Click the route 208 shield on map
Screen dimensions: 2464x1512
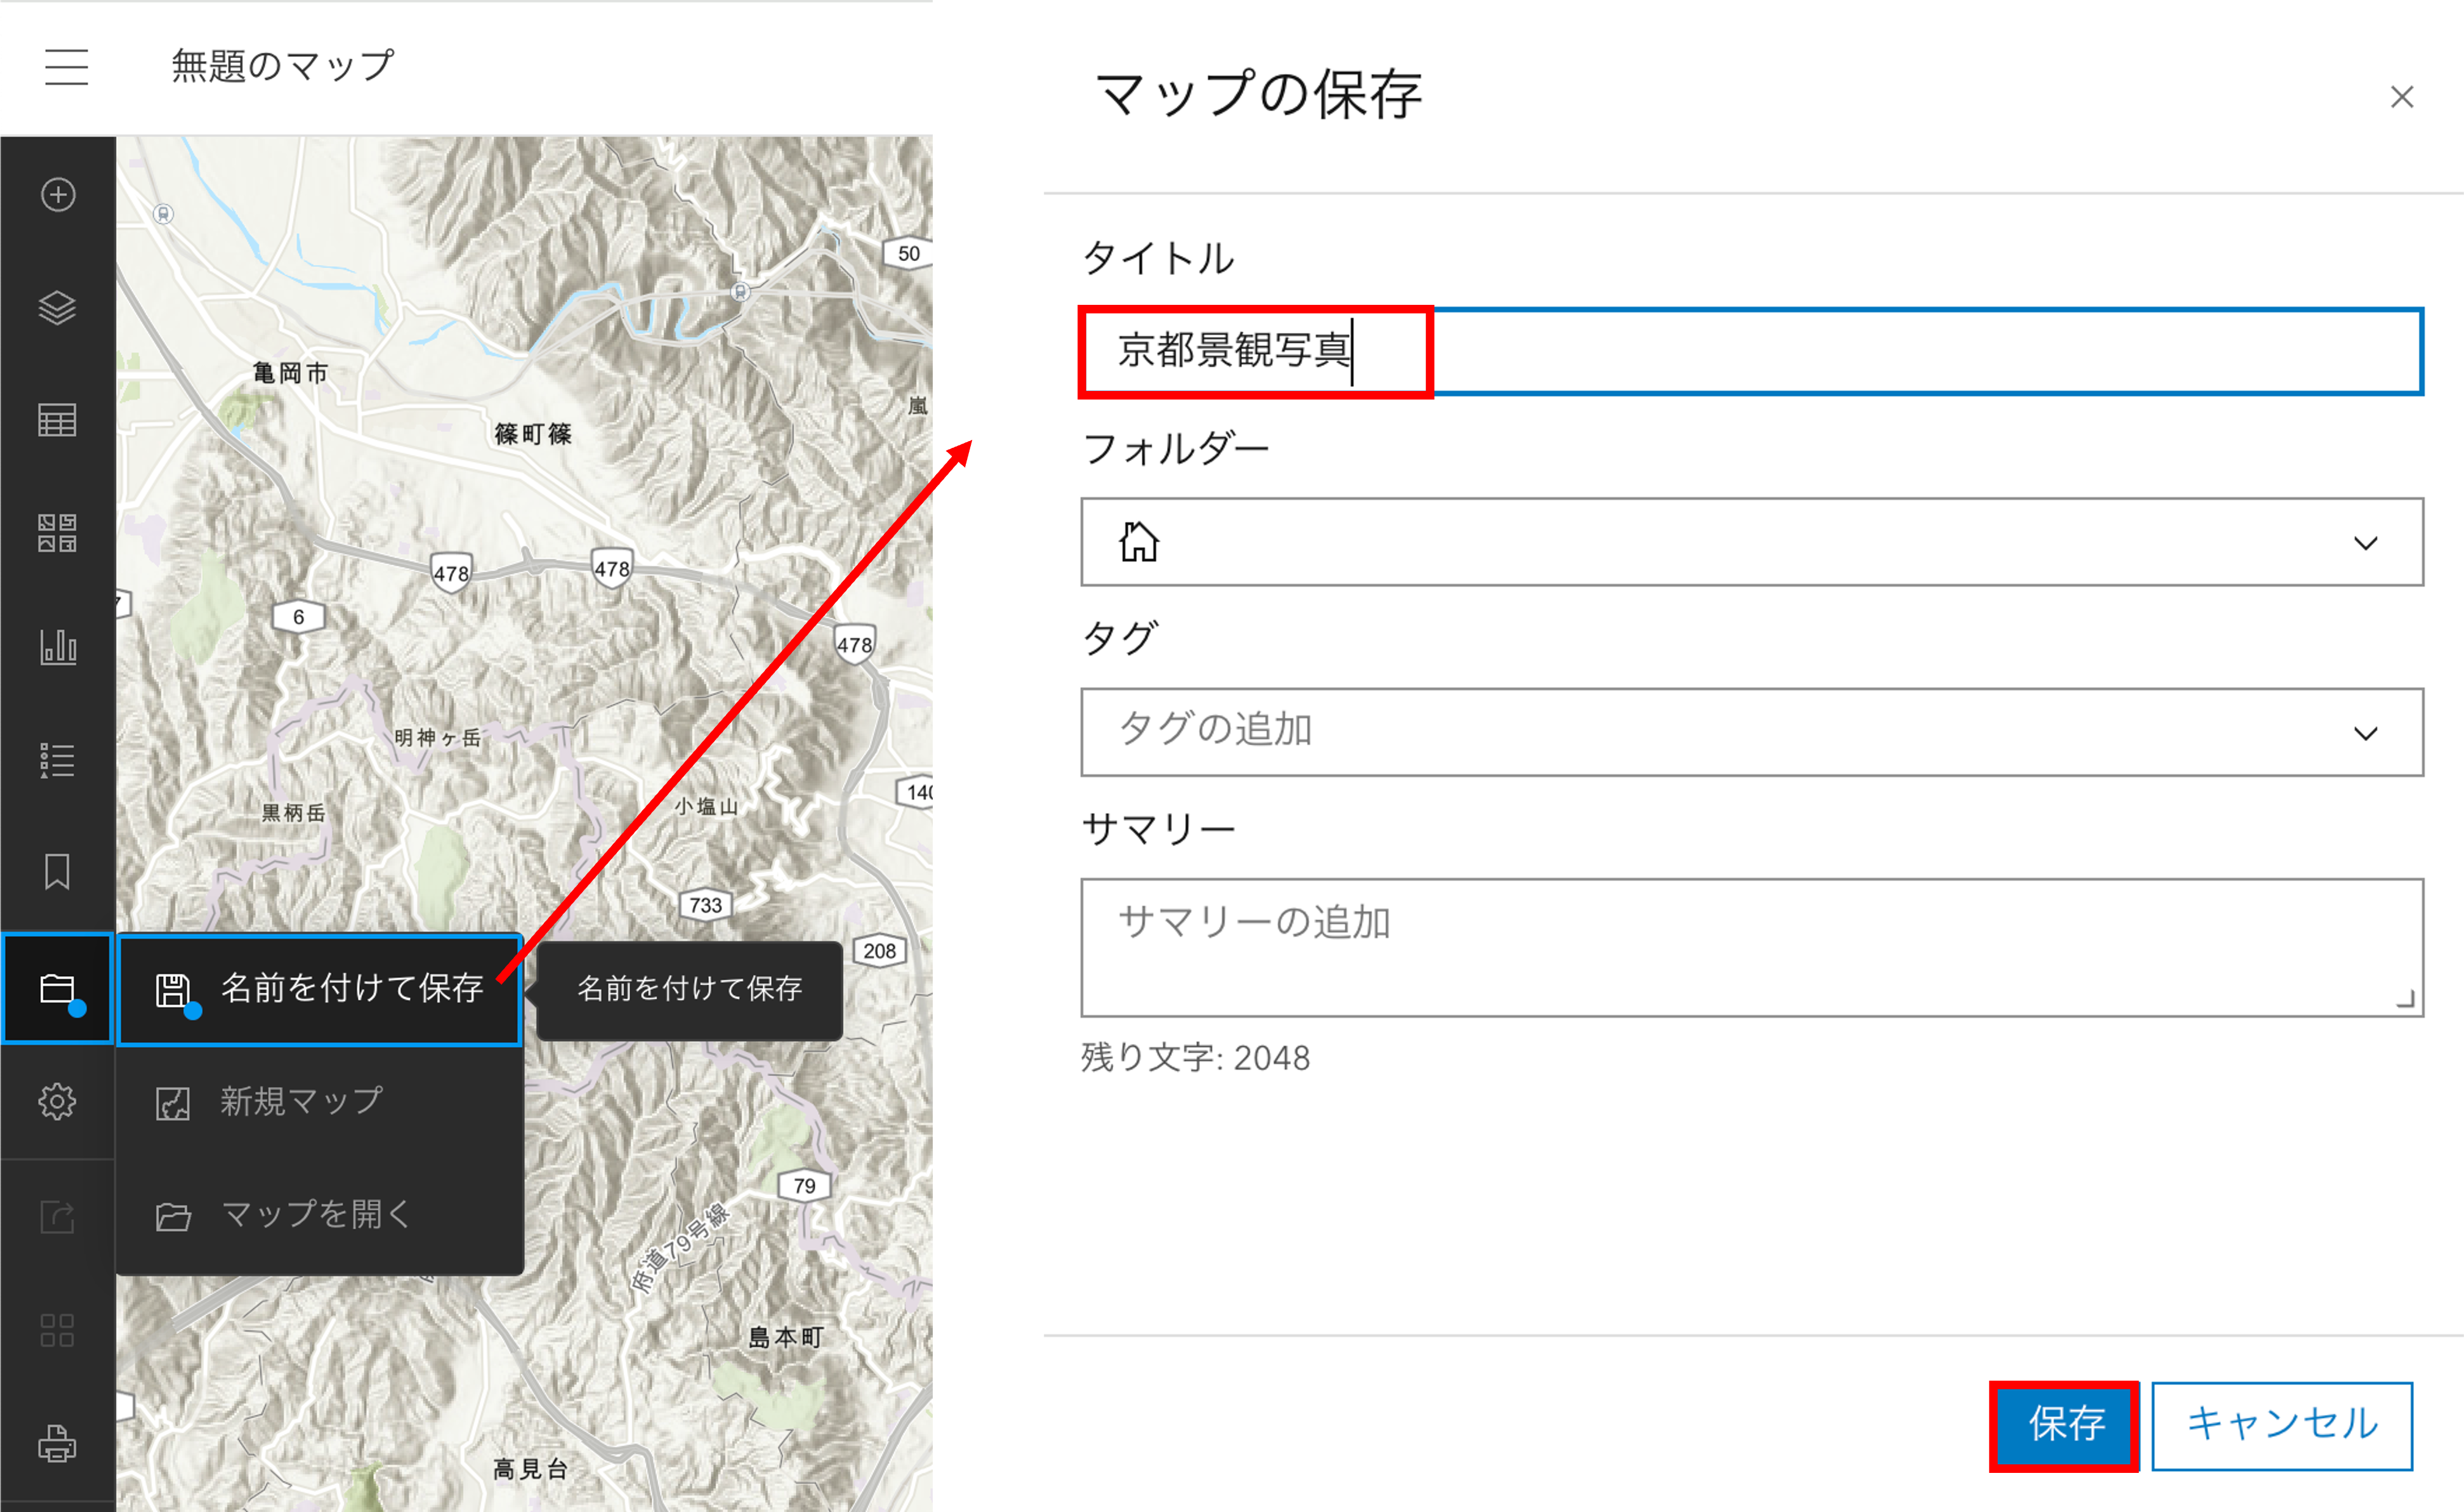click(x=879, y=951)
